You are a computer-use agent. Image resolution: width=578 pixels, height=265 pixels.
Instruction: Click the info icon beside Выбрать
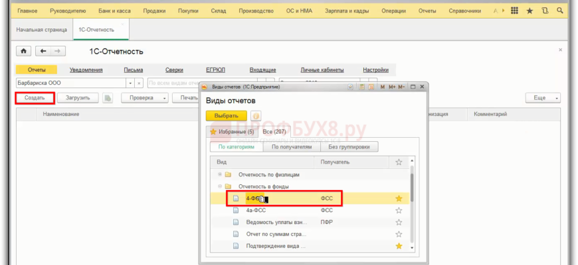[256, 116]
